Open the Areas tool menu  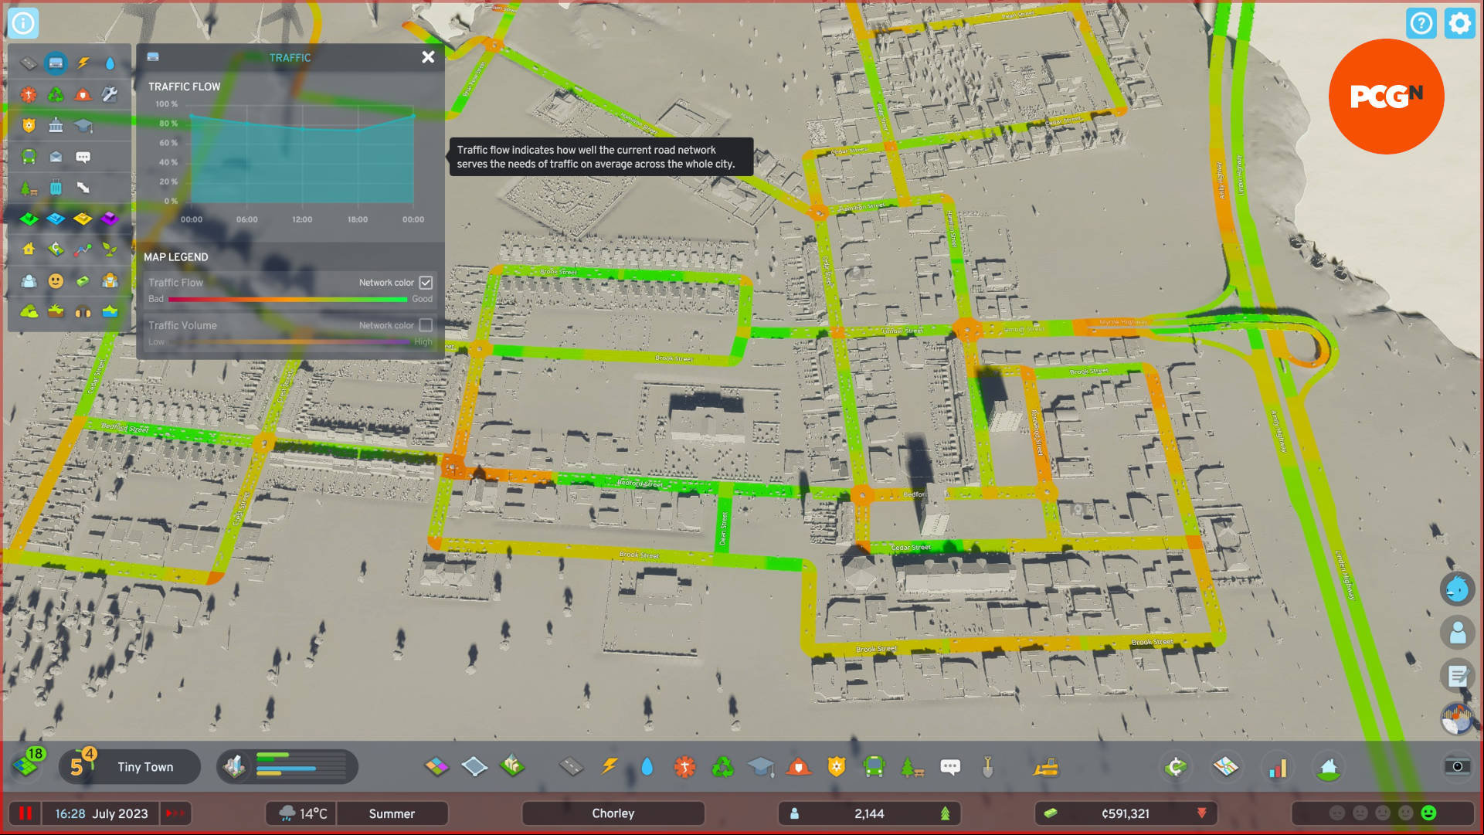[x=474, y=767]
